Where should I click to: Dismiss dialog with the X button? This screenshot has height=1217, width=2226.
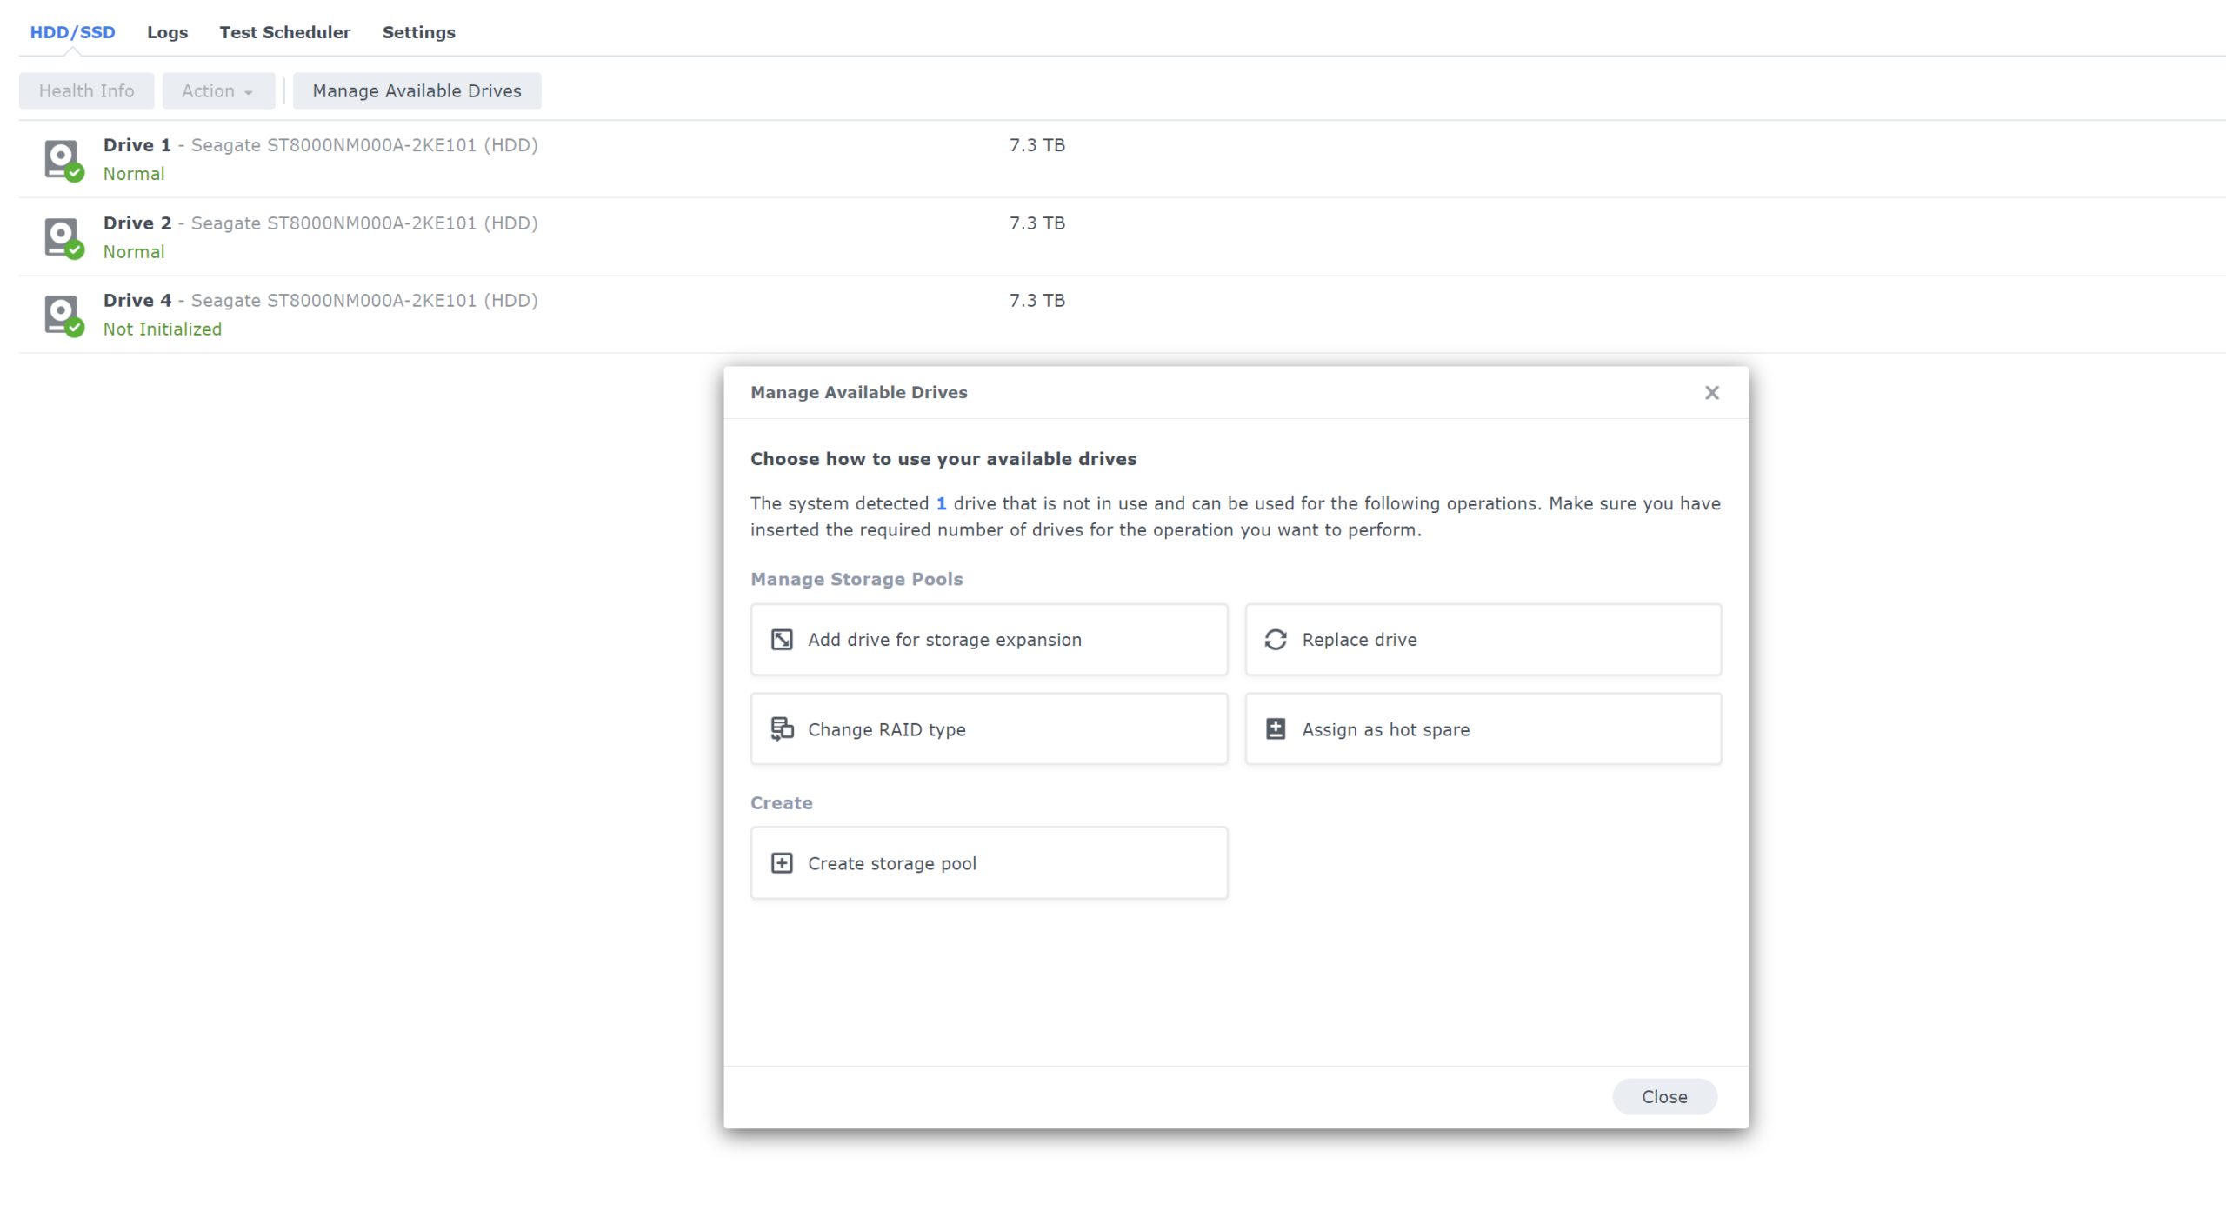click(x=1711, y=393)
